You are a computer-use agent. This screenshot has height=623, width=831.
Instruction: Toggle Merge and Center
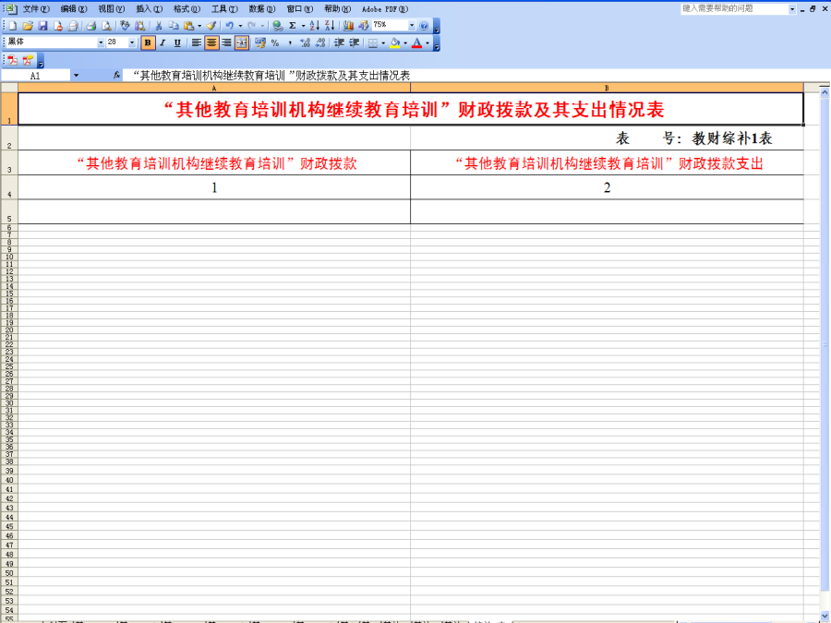tap(242, 42)
